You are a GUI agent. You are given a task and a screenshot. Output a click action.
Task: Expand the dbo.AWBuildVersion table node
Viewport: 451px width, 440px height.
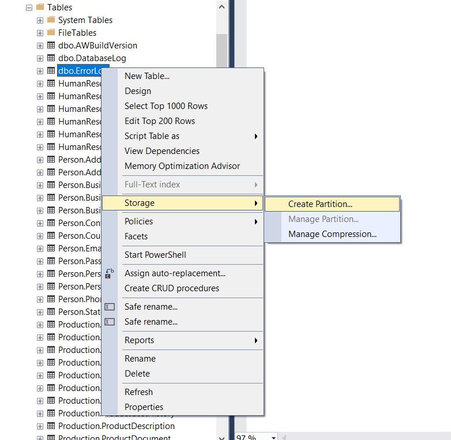point(40,46)
